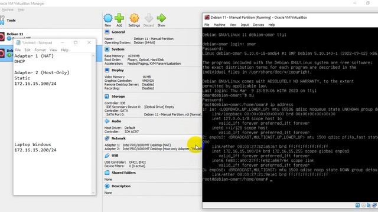Click the Notepad window title icon

pyautogui.click(x=18, y=43)
